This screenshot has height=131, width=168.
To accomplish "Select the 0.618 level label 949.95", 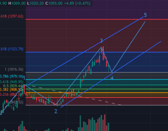I will (x=12, y=82).
